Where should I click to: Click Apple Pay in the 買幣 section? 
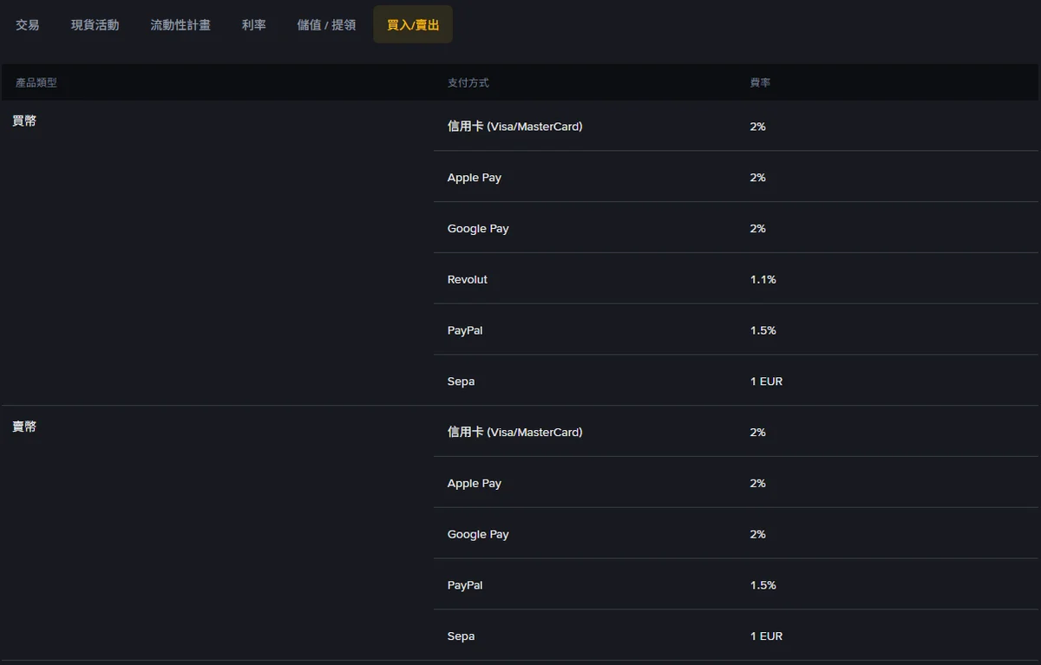click(475, 178)
